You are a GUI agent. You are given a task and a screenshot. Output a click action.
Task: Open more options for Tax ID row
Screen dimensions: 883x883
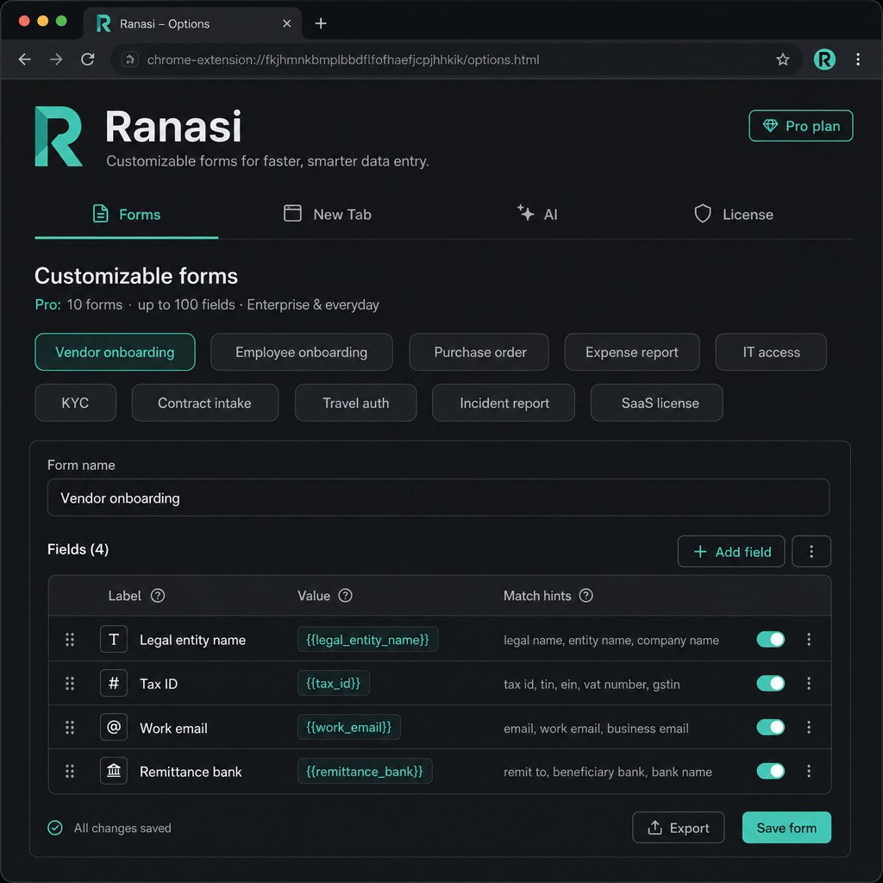tap(809, 683)
